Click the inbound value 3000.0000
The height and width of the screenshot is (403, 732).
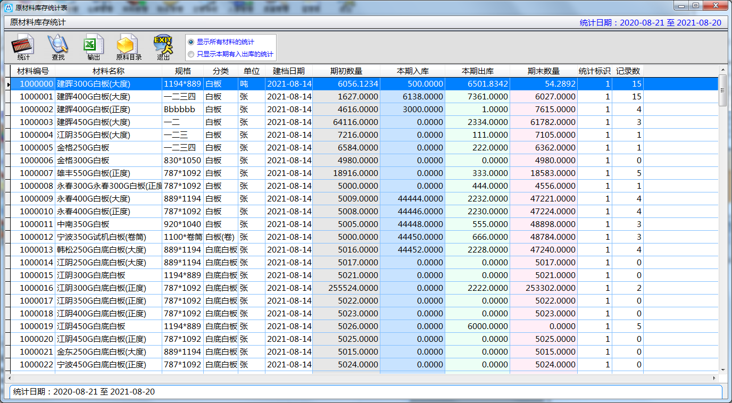click(x=413, y=110)
